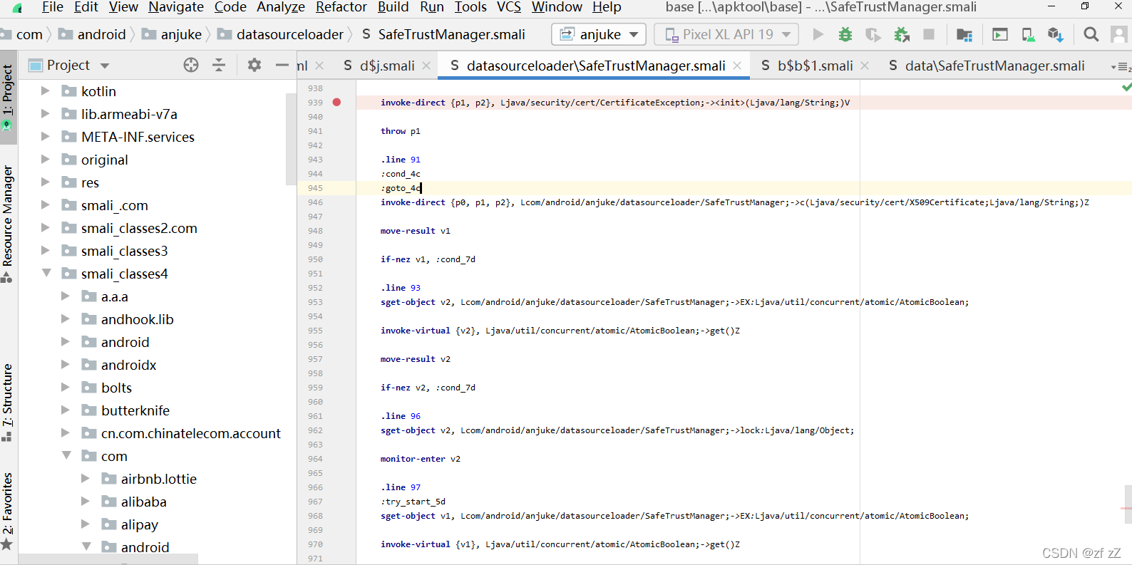1132x565 pixels.
Task: Expand the lib.armeabi-v7a folder
Action: coord(46,114)
